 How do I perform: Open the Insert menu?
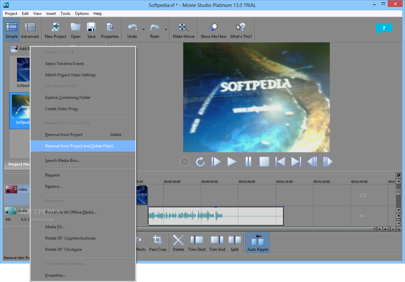(x=51, y=14)
